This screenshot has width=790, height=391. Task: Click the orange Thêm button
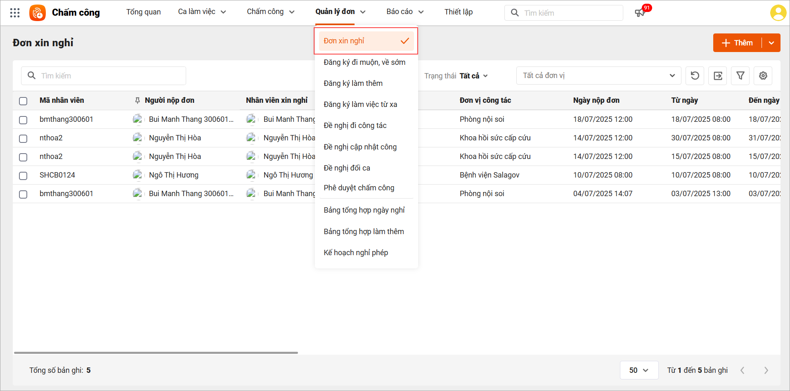coord(737,43)
